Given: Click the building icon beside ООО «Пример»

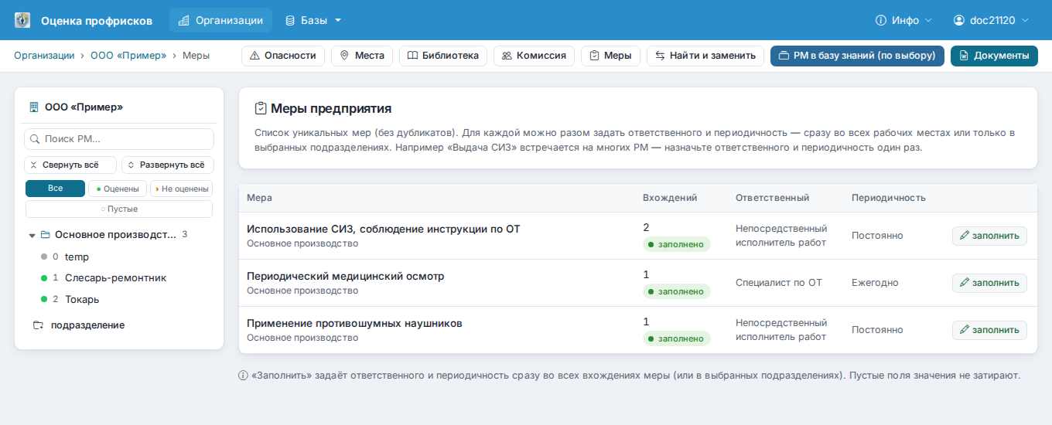Looking at the screenshot, I should [x=34, y=107].
